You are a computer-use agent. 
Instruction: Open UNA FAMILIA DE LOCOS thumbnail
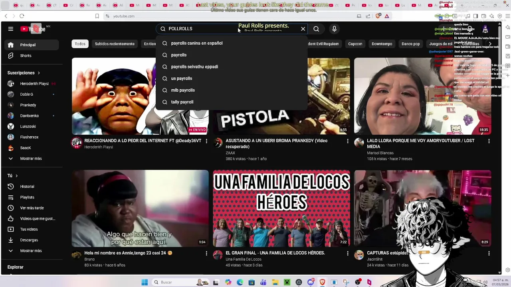click(281, 208)
